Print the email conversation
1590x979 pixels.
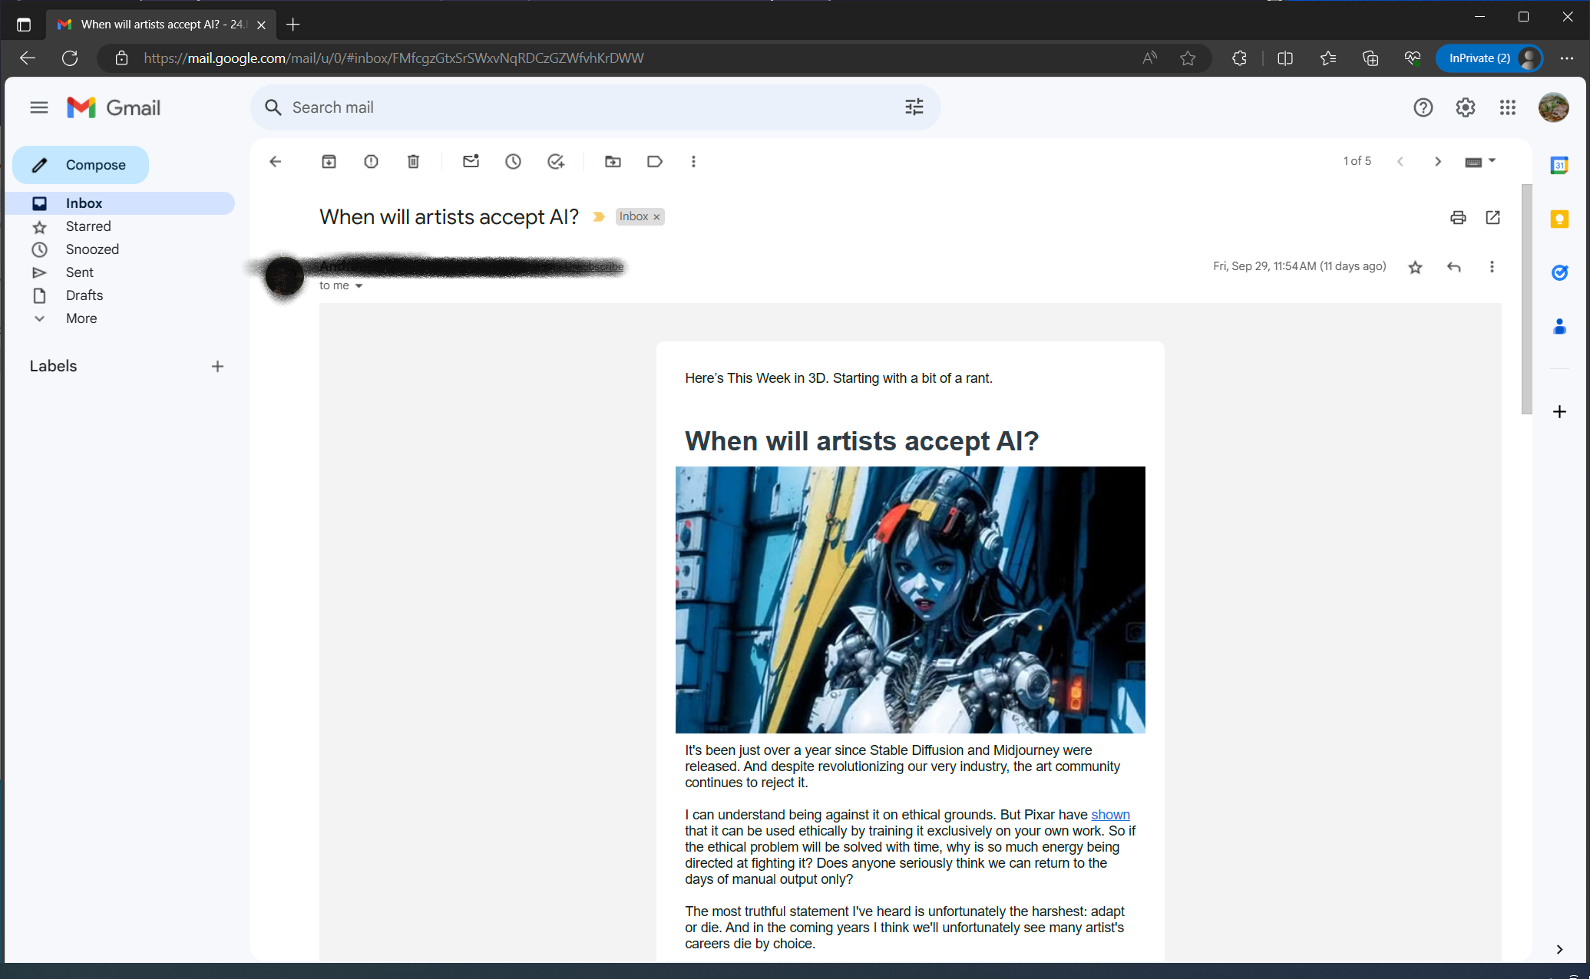(1458, 217)
